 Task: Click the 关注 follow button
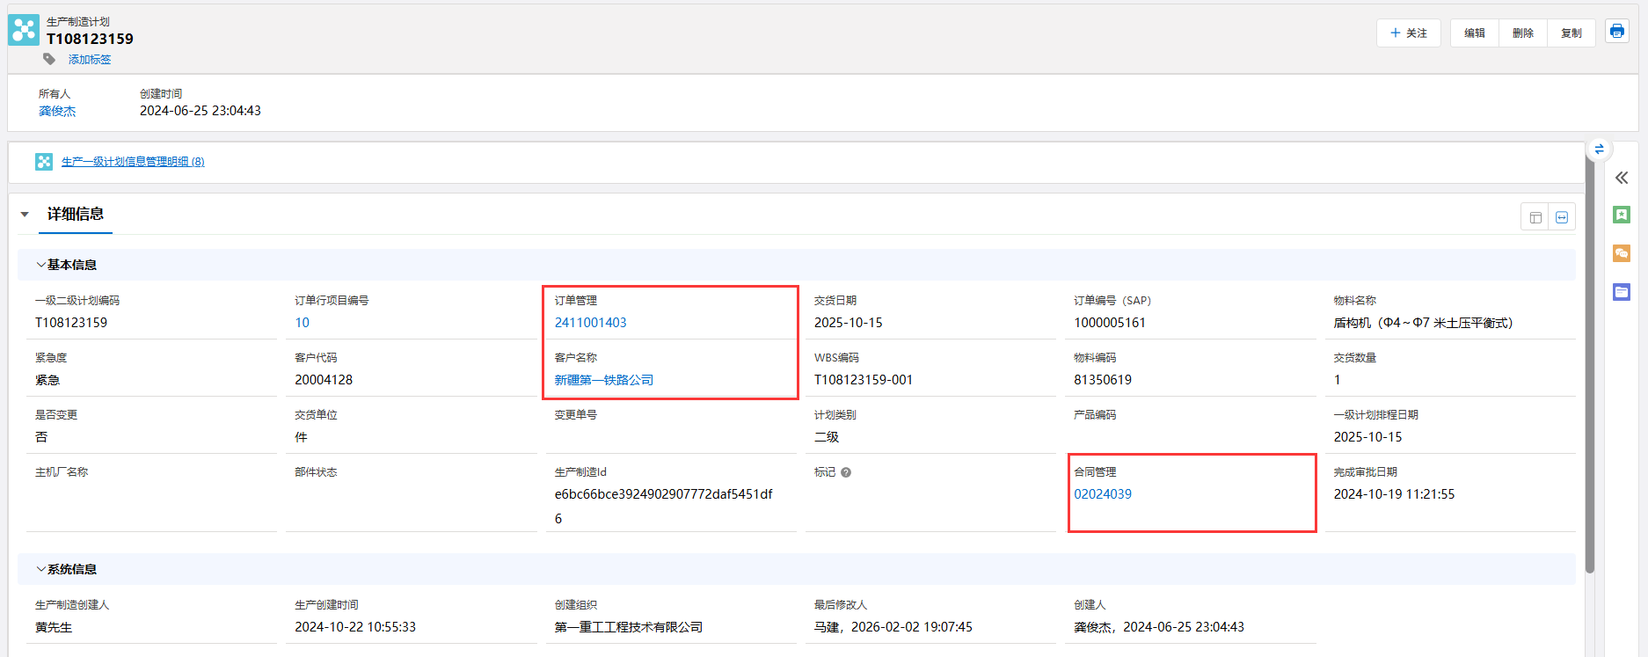pos(1408,33)
